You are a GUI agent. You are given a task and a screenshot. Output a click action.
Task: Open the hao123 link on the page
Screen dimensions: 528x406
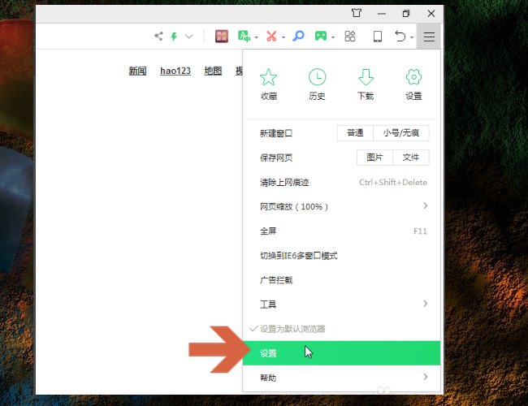[175, 71]
